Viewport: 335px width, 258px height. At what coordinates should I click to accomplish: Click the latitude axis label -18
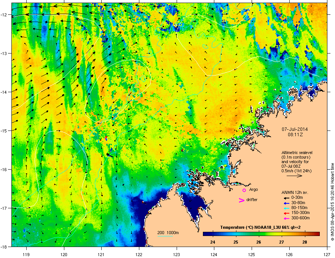(x=4, y=247)
